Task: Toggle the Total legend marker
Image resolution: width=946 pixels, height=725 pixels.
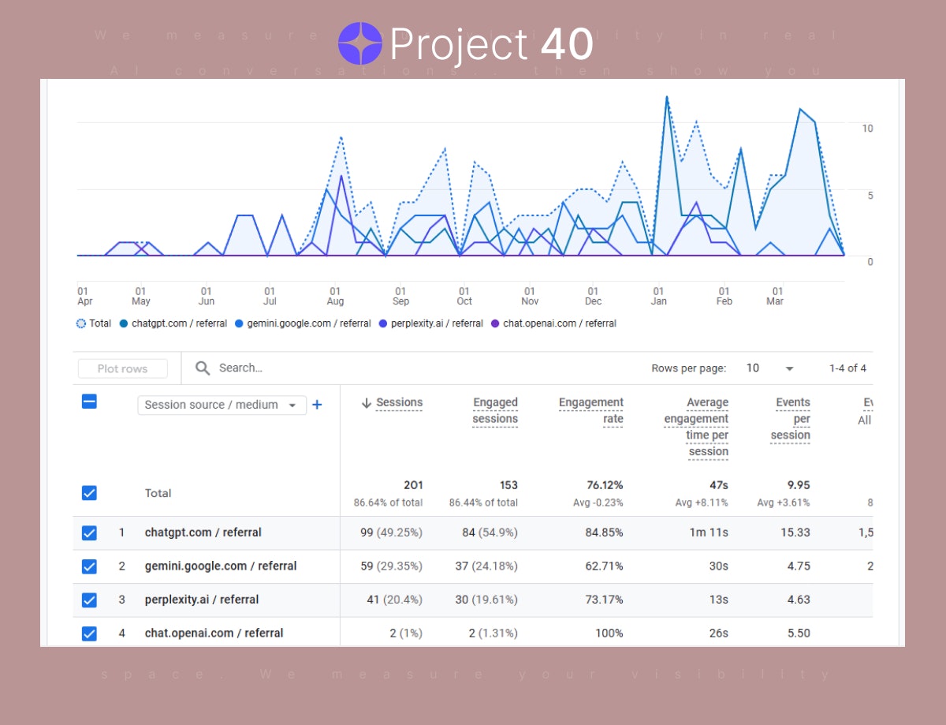Action: coord(81,323)
